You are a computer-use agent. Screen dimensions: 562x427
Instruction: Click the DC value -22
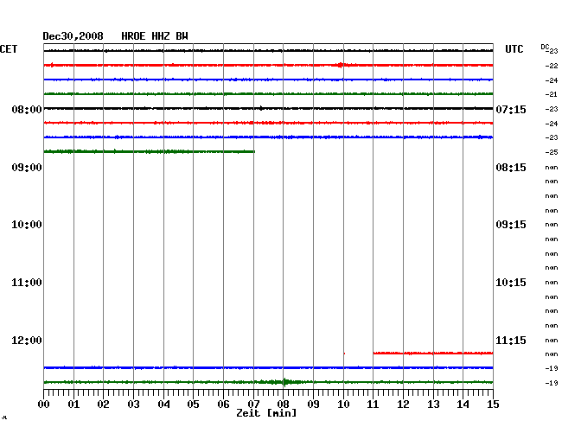point(552,66)
